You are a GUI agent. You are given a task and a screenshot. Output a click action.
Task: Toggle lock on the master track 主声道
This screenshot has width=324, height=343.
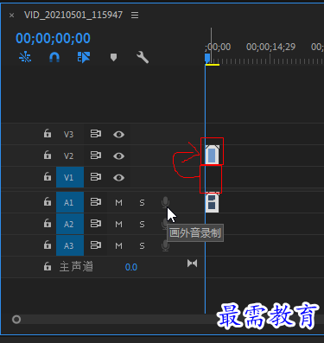[x=48, y=266]
